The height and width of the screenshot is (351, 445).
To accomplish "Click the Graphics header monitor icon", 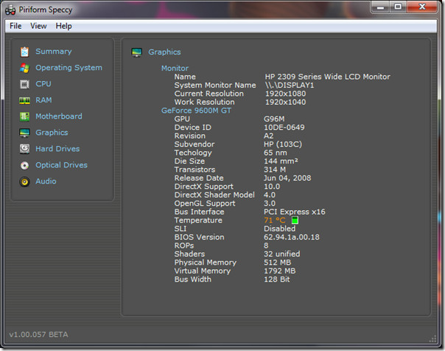I will pos(136,52).
